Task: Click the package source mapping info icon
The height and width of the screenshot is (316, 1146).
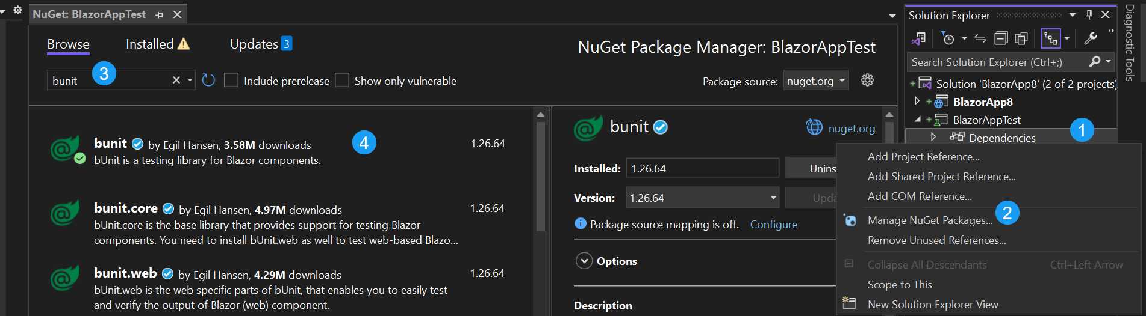Action: (581, 223)
